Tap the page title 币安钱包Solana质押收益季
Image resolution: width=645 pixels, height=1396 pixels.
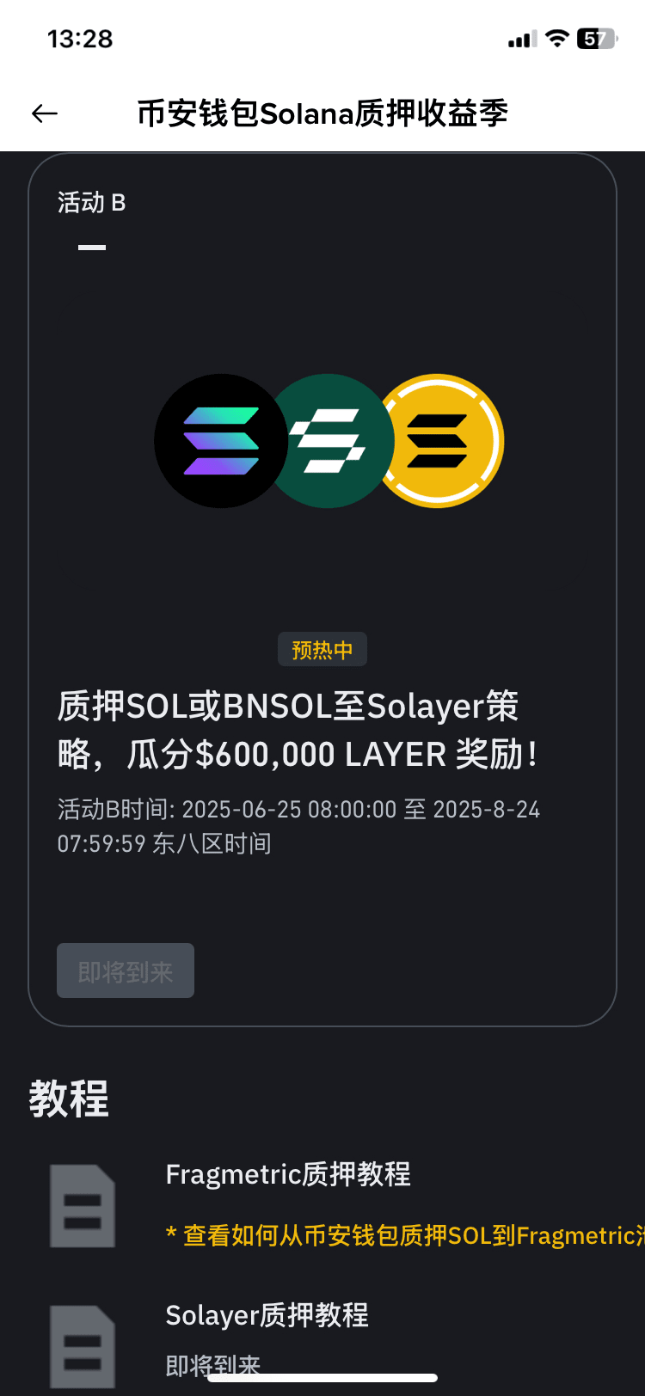click(x=322, y=113)
